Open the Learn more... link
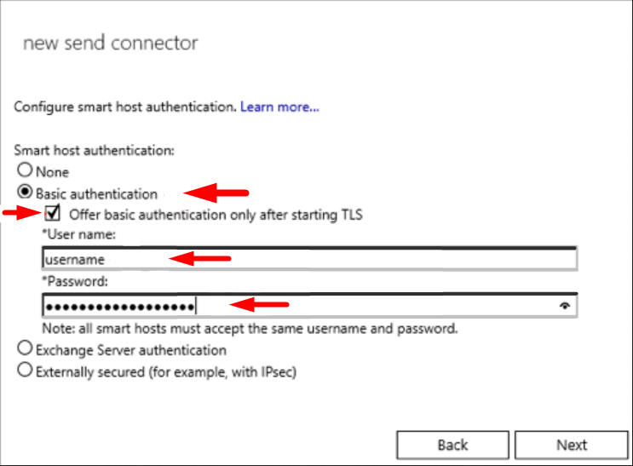This screenshot has height=466, width=633. (279, 107)
